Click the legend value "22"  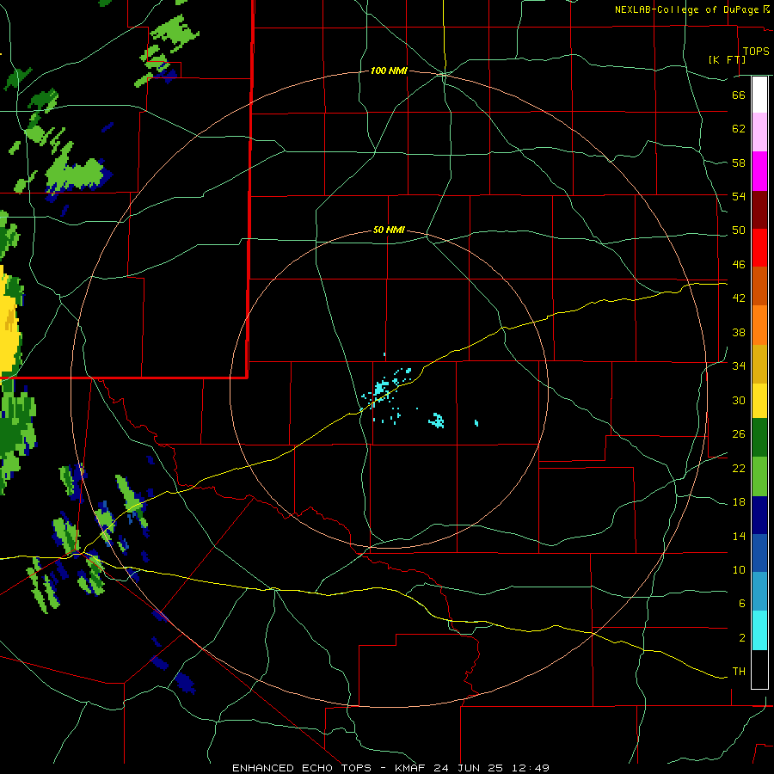point(739,468)
